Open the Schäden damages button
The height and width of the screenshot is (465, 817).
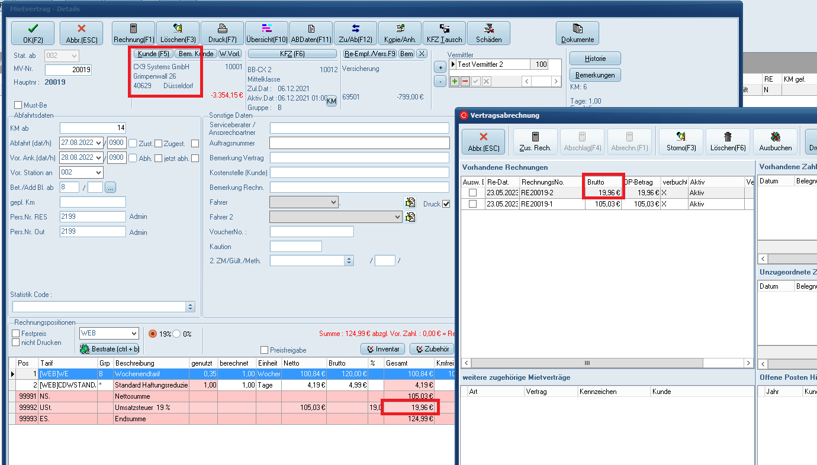pos(488,33)
